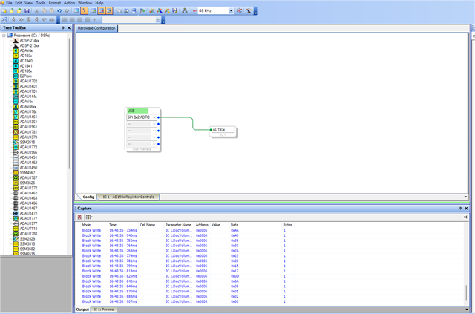The width and height of the screenshot is (475, 314).
Task: Click the pin icon of Tree ToolBox
Action: (x=63, y=28)
